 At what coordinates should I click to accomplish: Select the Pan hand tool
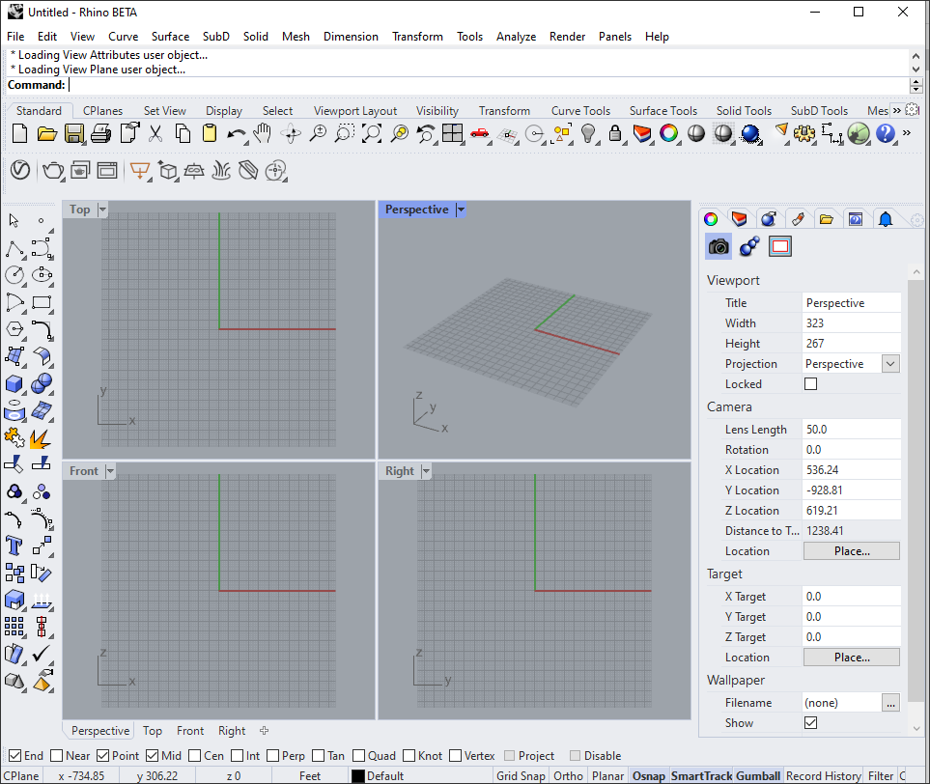coord(262,133)
